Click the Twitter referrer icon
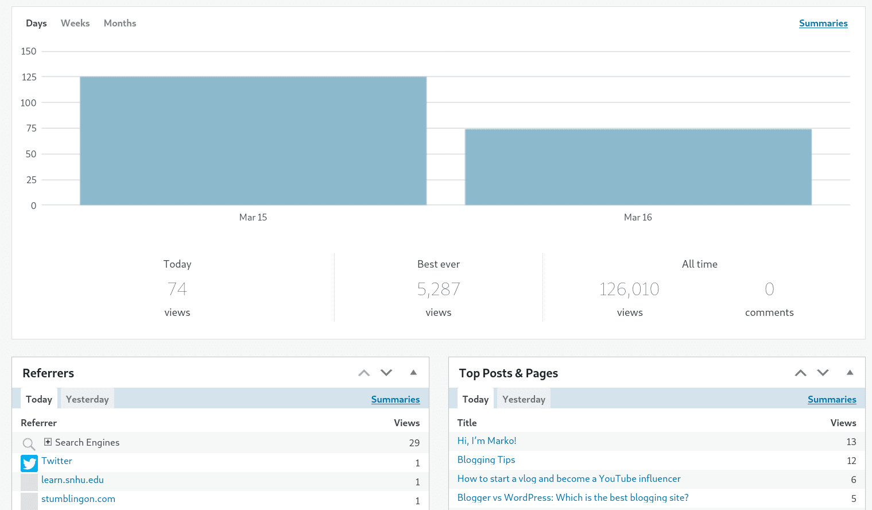This screenshot has height=510, width=872. pos(29,463)
